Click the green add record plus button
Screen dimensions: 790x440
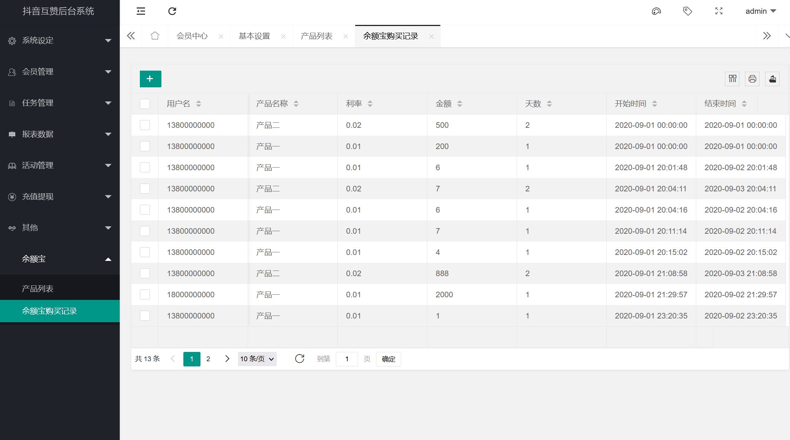[x=150, y=79]
